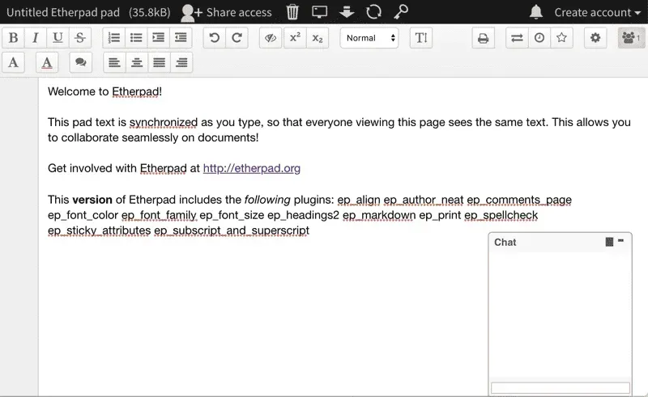Image resolution: width=648 pixels, height=397 pixels.
Task: Click the redo arrow icon
Action: pyautogui.click(x=237, y=38)
